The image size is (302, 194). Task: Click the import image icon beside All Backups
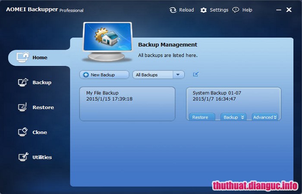coord(196,74)
